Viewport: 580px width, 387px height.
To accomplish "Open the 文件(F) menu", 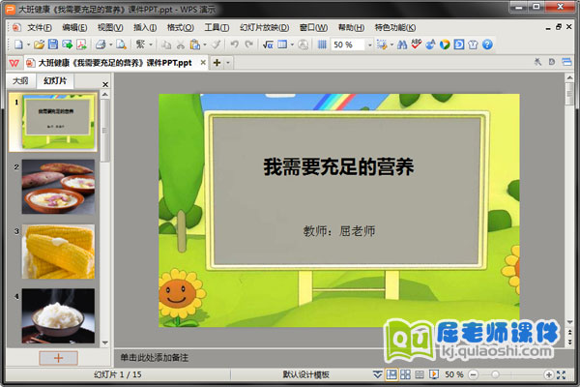I will 40,27.
